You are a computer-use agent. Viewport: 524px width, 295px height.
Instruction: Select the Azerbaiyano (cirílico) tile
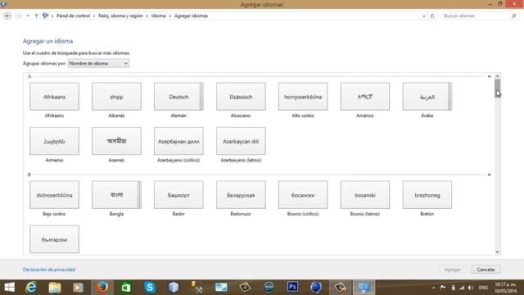point(178,141)
